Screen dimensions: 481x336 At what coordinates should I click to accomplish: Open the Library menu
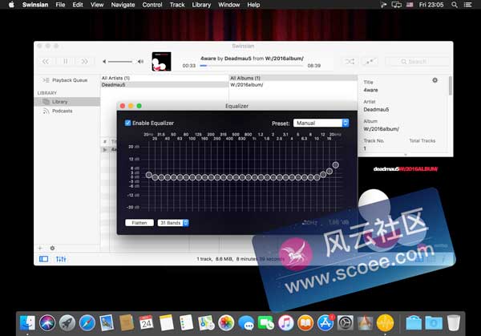(201, 5)
